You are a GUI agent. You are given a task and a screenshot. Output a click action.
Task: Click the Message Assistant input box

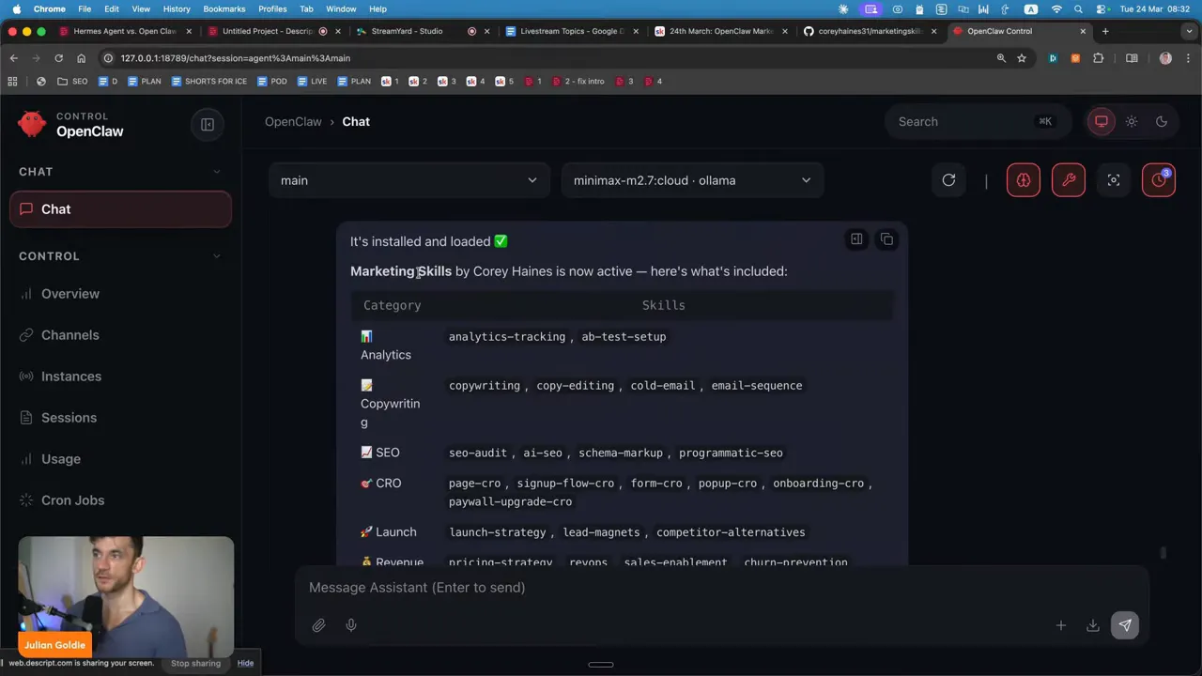coord(721,588)
